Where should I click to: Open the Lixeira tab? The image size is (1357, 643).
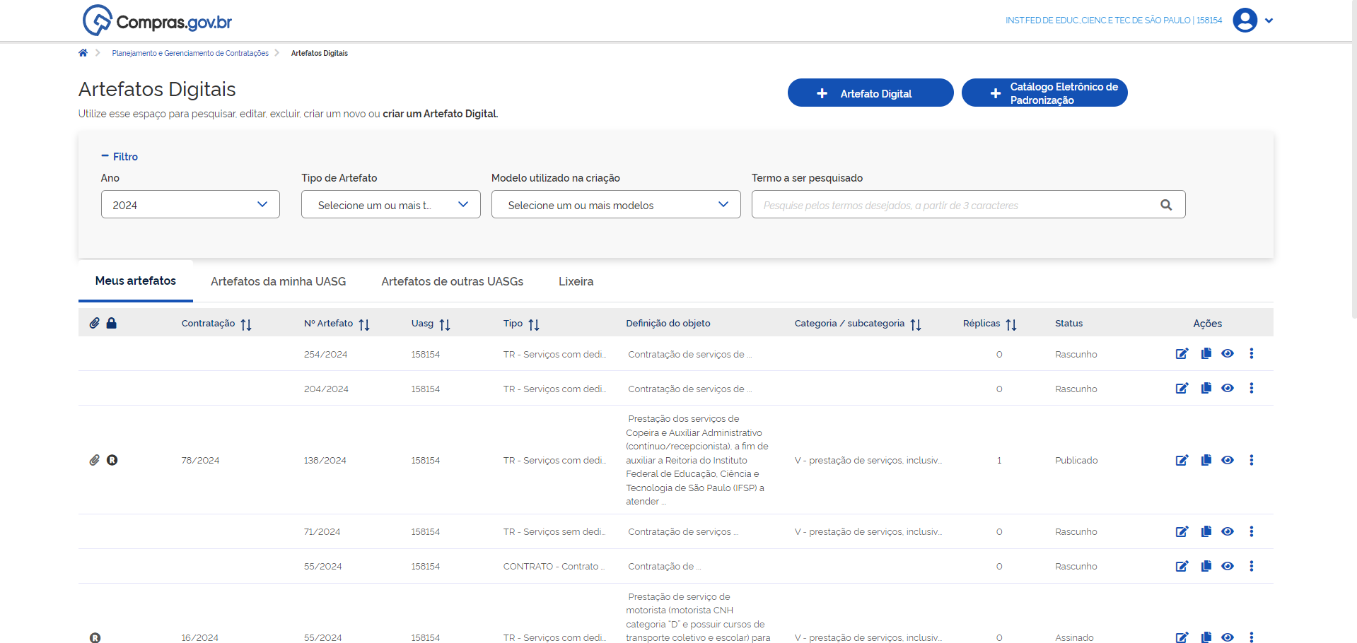tap(576, 281)
